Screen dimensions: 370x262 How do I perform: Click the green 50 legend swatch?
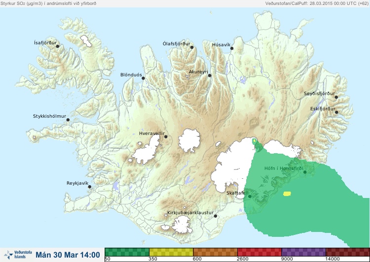tap(127, 252)
